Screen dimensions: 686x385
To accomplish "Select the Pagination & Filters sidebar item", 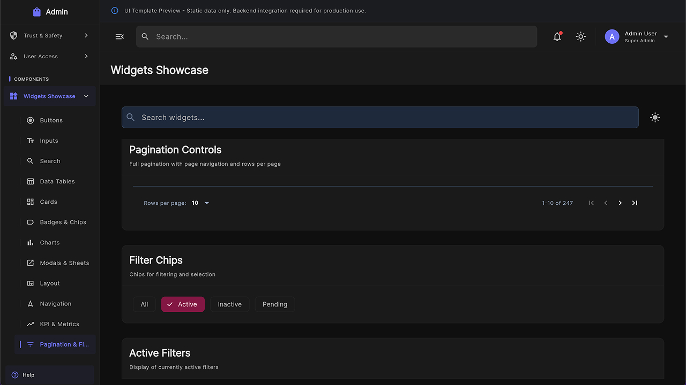I will pyautogui.click(x=56, y=344).
